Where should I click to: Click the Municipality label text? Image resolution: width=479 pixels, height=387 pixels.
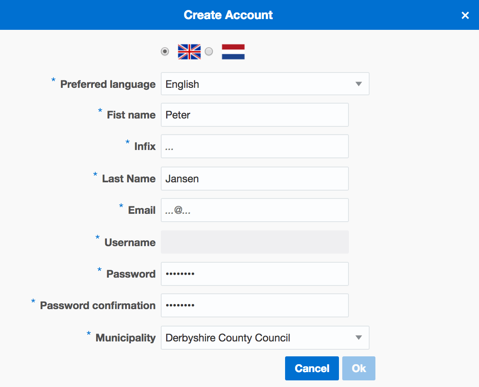(126, 338)
